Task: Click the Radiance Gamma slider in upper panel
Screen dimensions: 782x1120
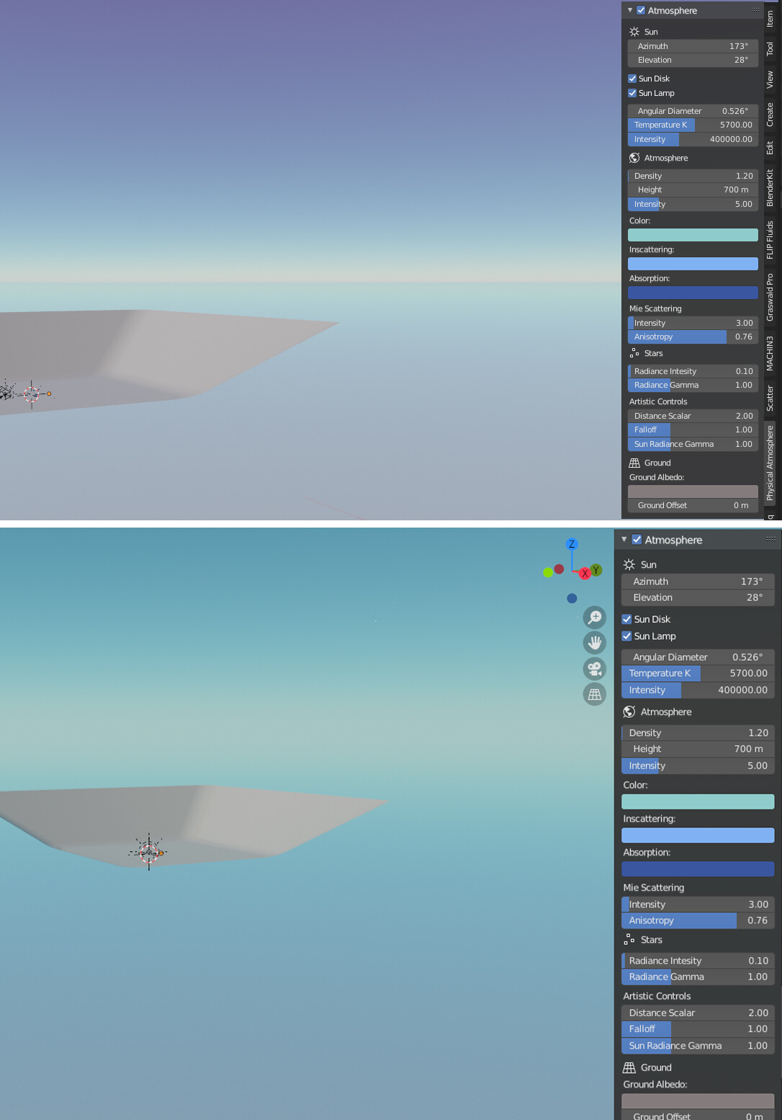Action: (693, 385)
